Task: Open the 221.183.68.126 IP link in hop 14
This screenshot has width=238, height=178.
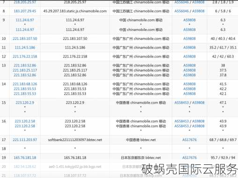Action: click(x=25, y=84)
